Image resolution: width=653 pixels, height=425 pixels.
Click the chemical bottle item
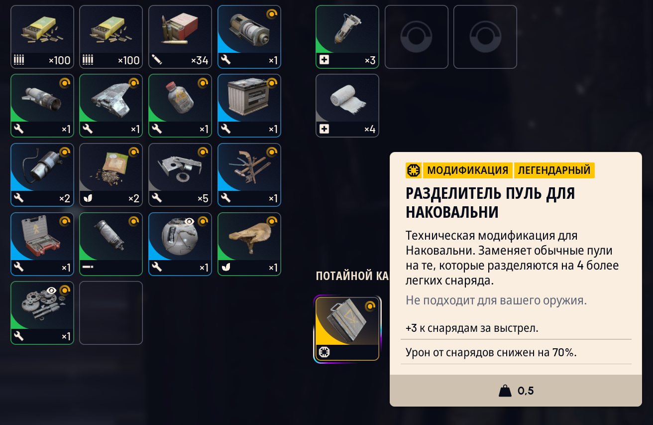(180, 106)
